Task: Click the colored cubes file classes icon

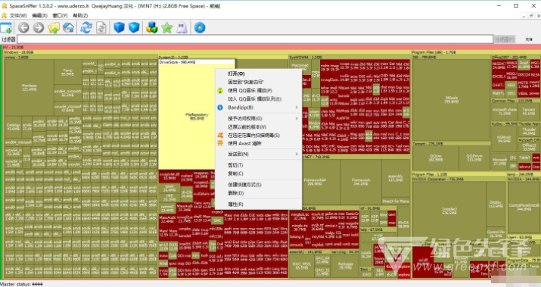Action: coord(151,27)
